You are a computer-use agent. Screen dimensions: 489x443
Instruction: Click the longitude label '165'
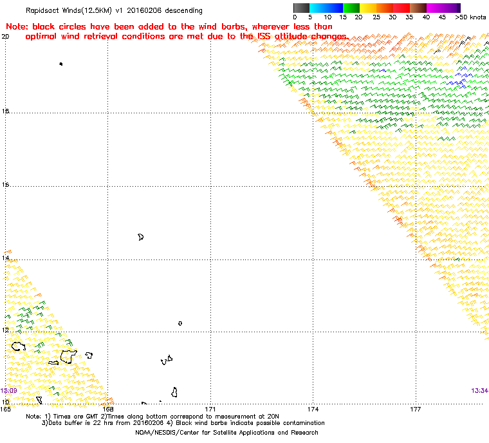pyautogui.click(x=5, y=409)
